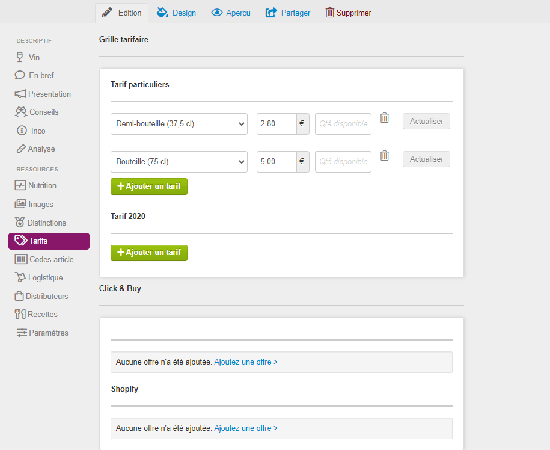Open Codes article barcode icon
This screenshot has height=450, width=550.
pyautogui.click(x=20, y=259)
